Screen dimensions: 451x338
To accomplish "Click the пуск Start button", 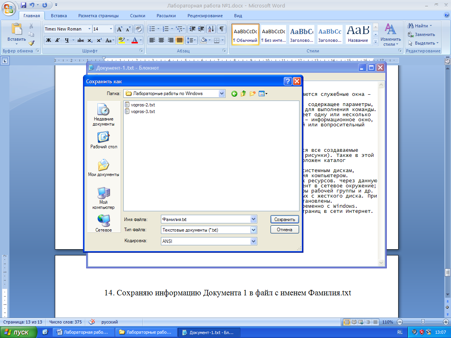I will pyautogui.click(x=18, y=332).
